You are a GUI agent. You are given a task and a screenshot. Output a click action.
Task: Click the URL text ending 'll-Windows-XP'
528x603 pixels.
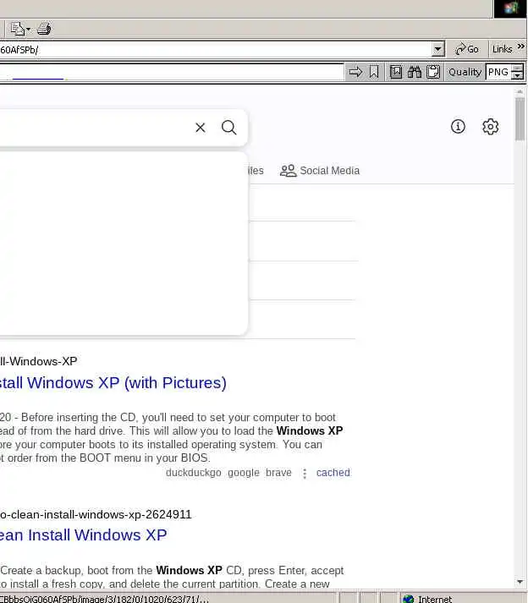click(38, 361)
